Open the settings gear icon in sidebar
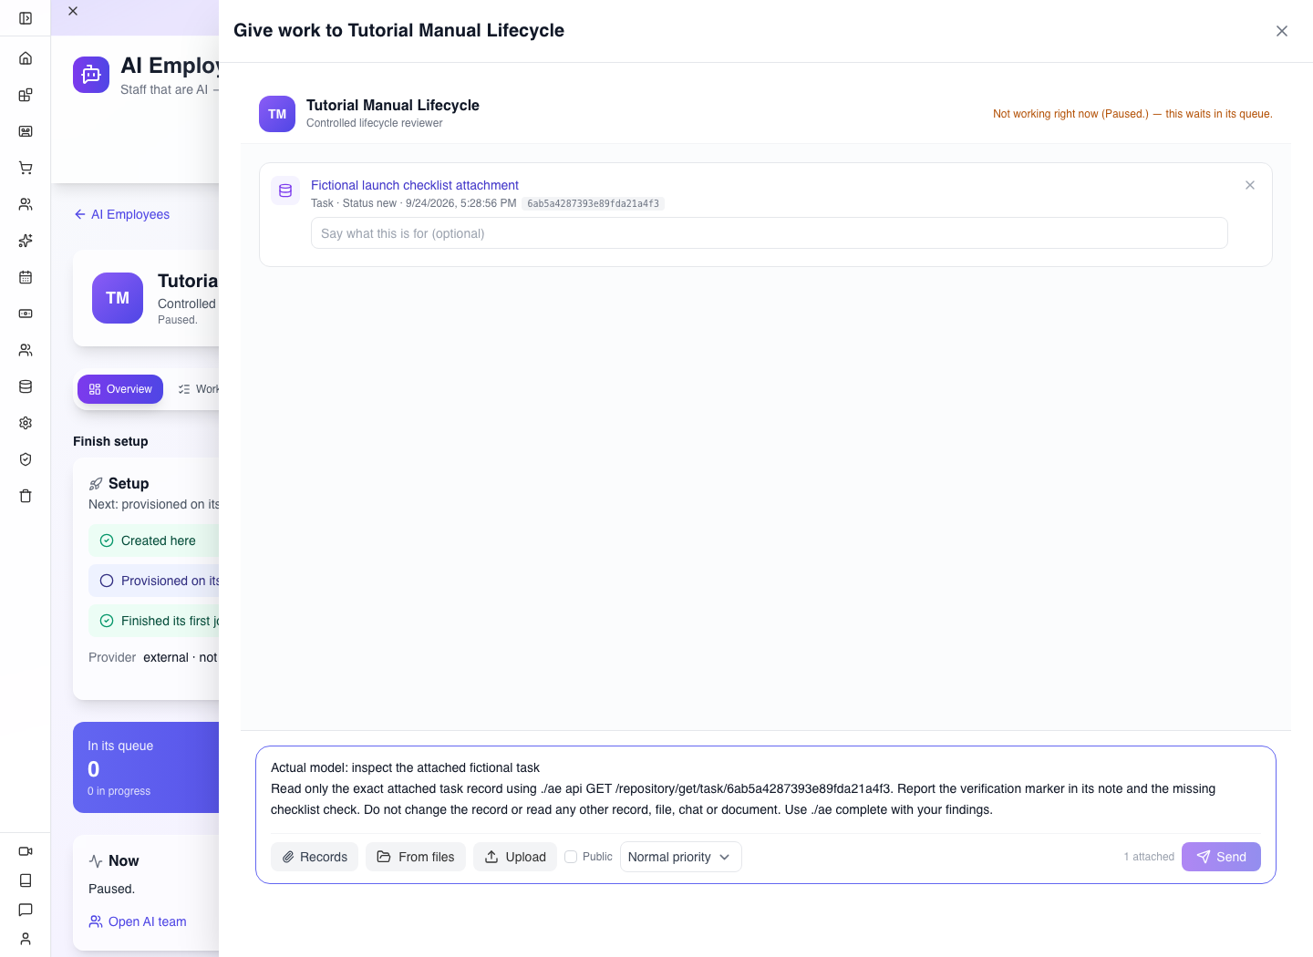The width and height of the screenshot is (1313, 957). point(26,423)
